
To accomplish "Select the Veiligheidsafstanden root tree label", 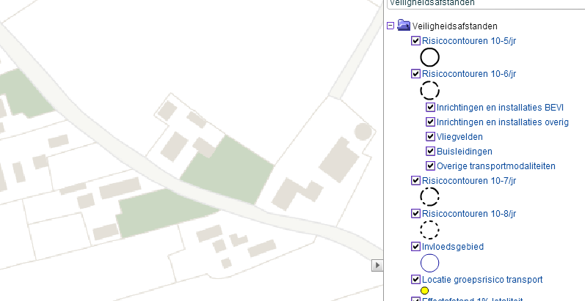I will 455,26.
